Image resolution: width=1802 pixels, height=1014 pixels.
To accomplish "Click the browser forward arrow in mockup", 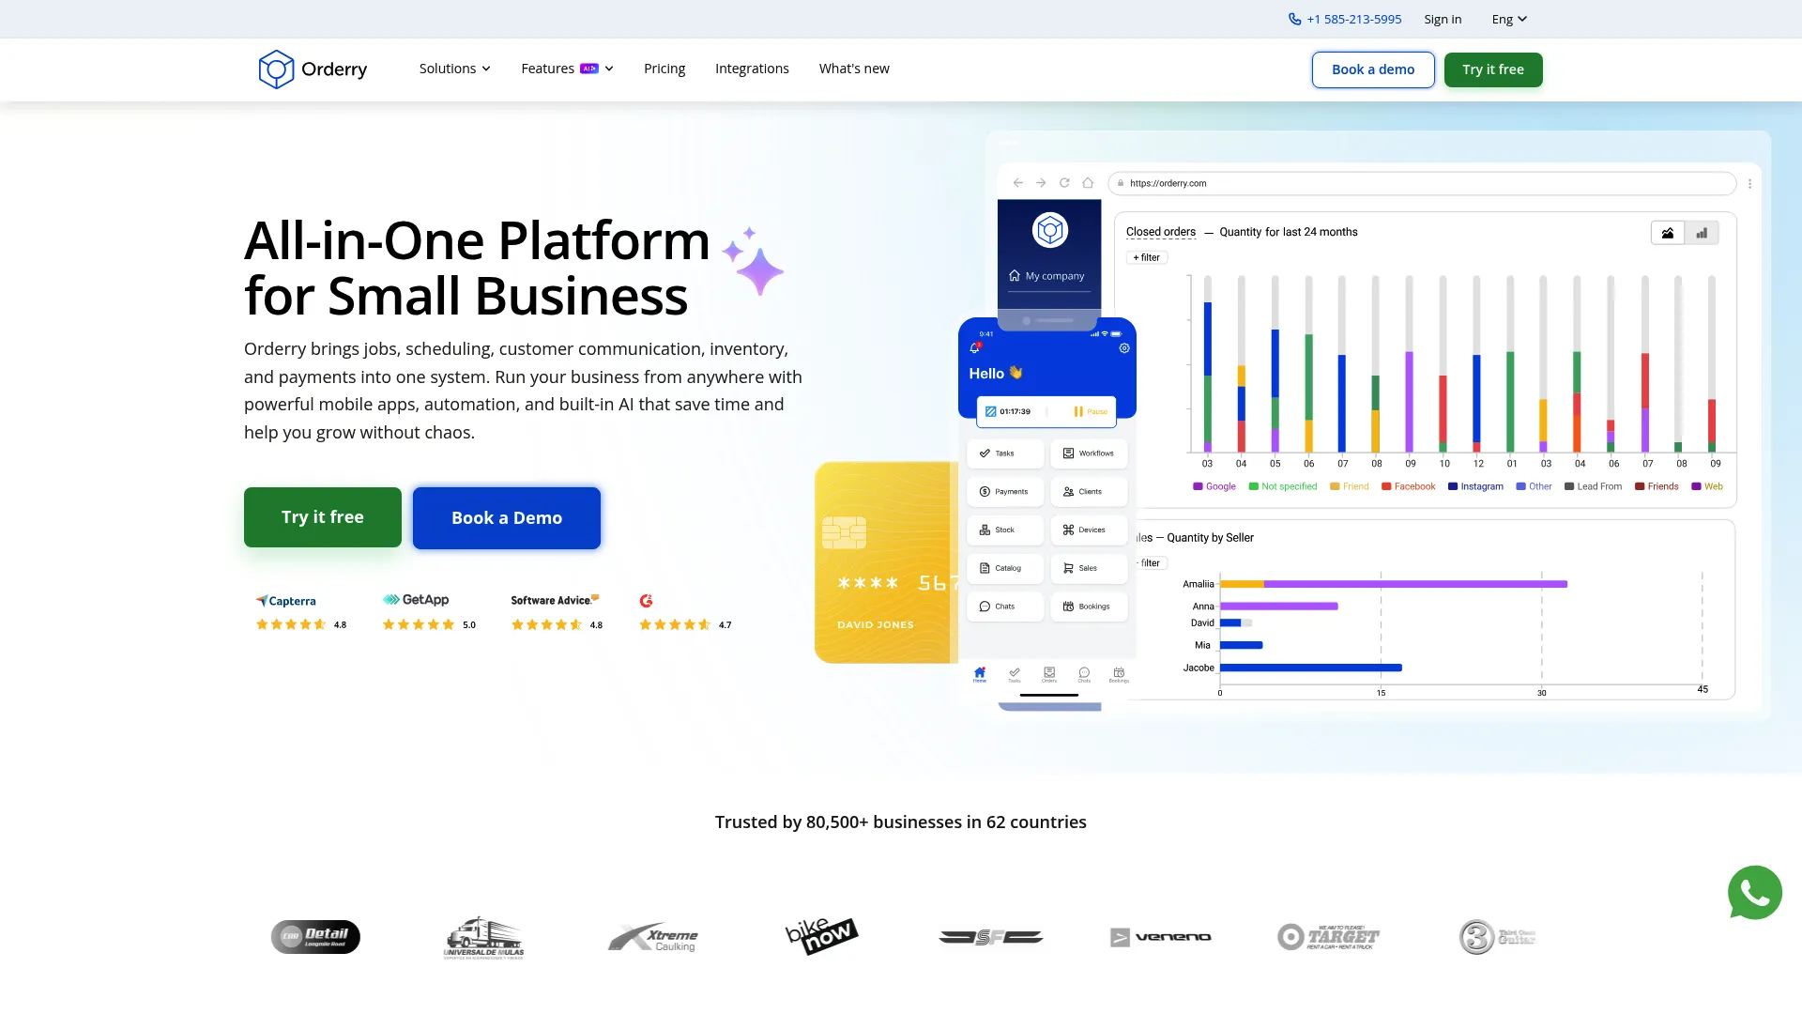I will [1041, 183].
